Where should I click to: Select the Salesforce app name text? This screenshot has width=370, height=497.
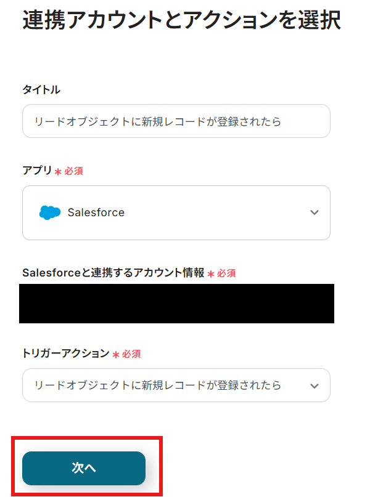pos(96,212)
